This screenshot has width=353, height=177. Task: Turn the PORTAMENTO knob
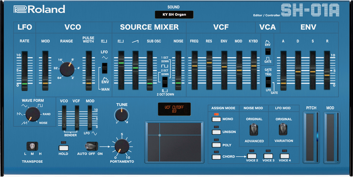(122, 146)
